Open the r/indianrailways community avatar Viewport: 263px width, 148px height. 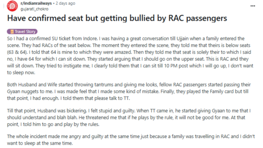pyautogui.click(x=12, y=6)
